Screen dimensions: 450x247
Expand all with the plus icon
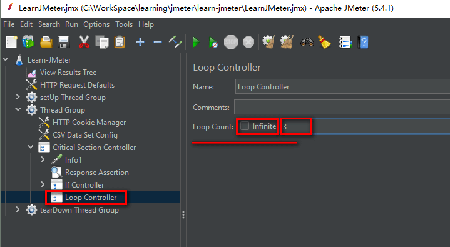pyautogui.click(x=140, y=42)
